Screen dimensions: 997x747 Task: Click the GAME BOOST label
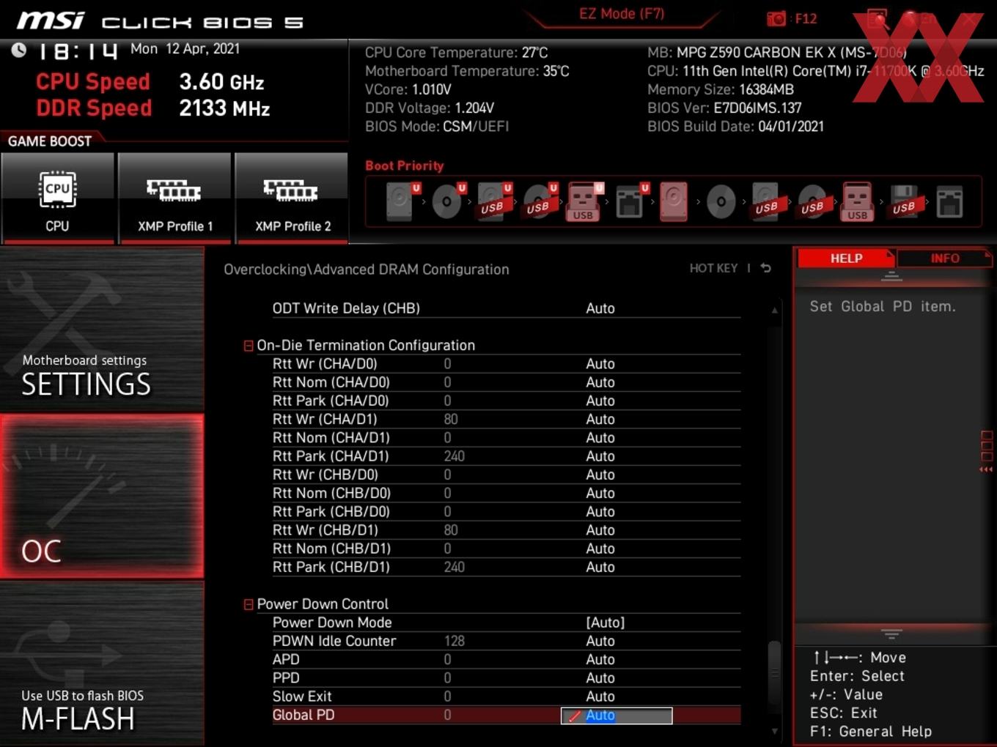pyautogui.click(x=50, y=141)
